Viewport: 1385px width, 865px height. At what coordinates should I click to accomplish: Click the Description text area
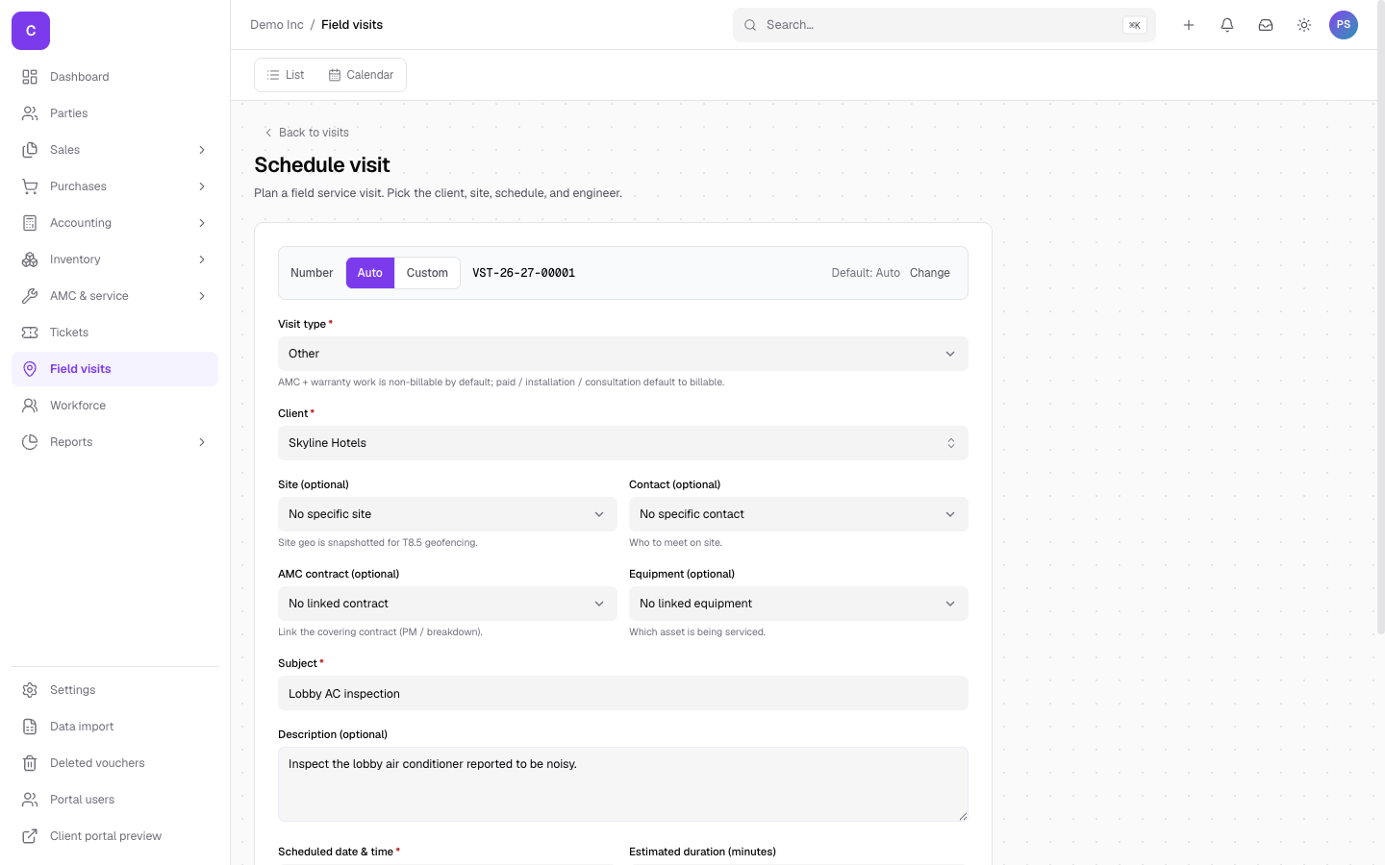point(622,784)
